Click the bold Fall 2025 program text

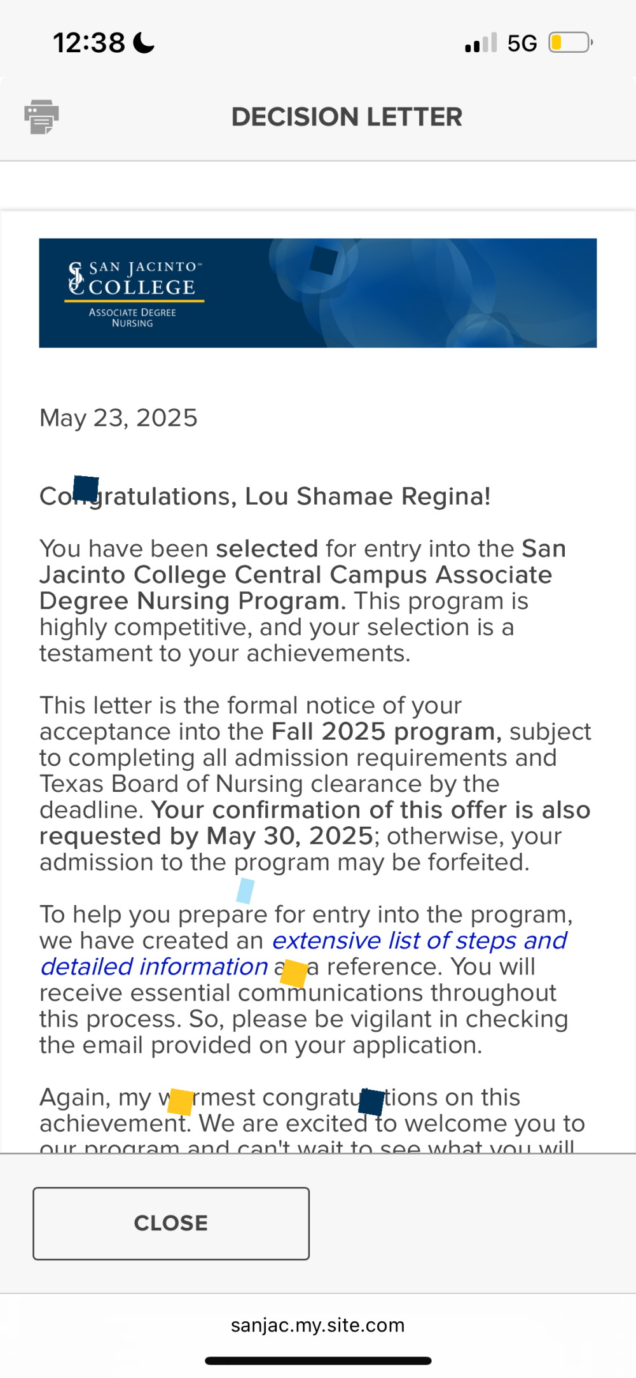pyautogui.click(x=387, y=731)
